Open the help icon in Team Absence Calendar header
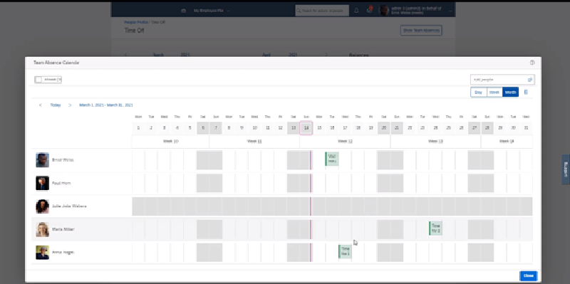The width and height of the screenshot is (570, 284). click(532, 63)
